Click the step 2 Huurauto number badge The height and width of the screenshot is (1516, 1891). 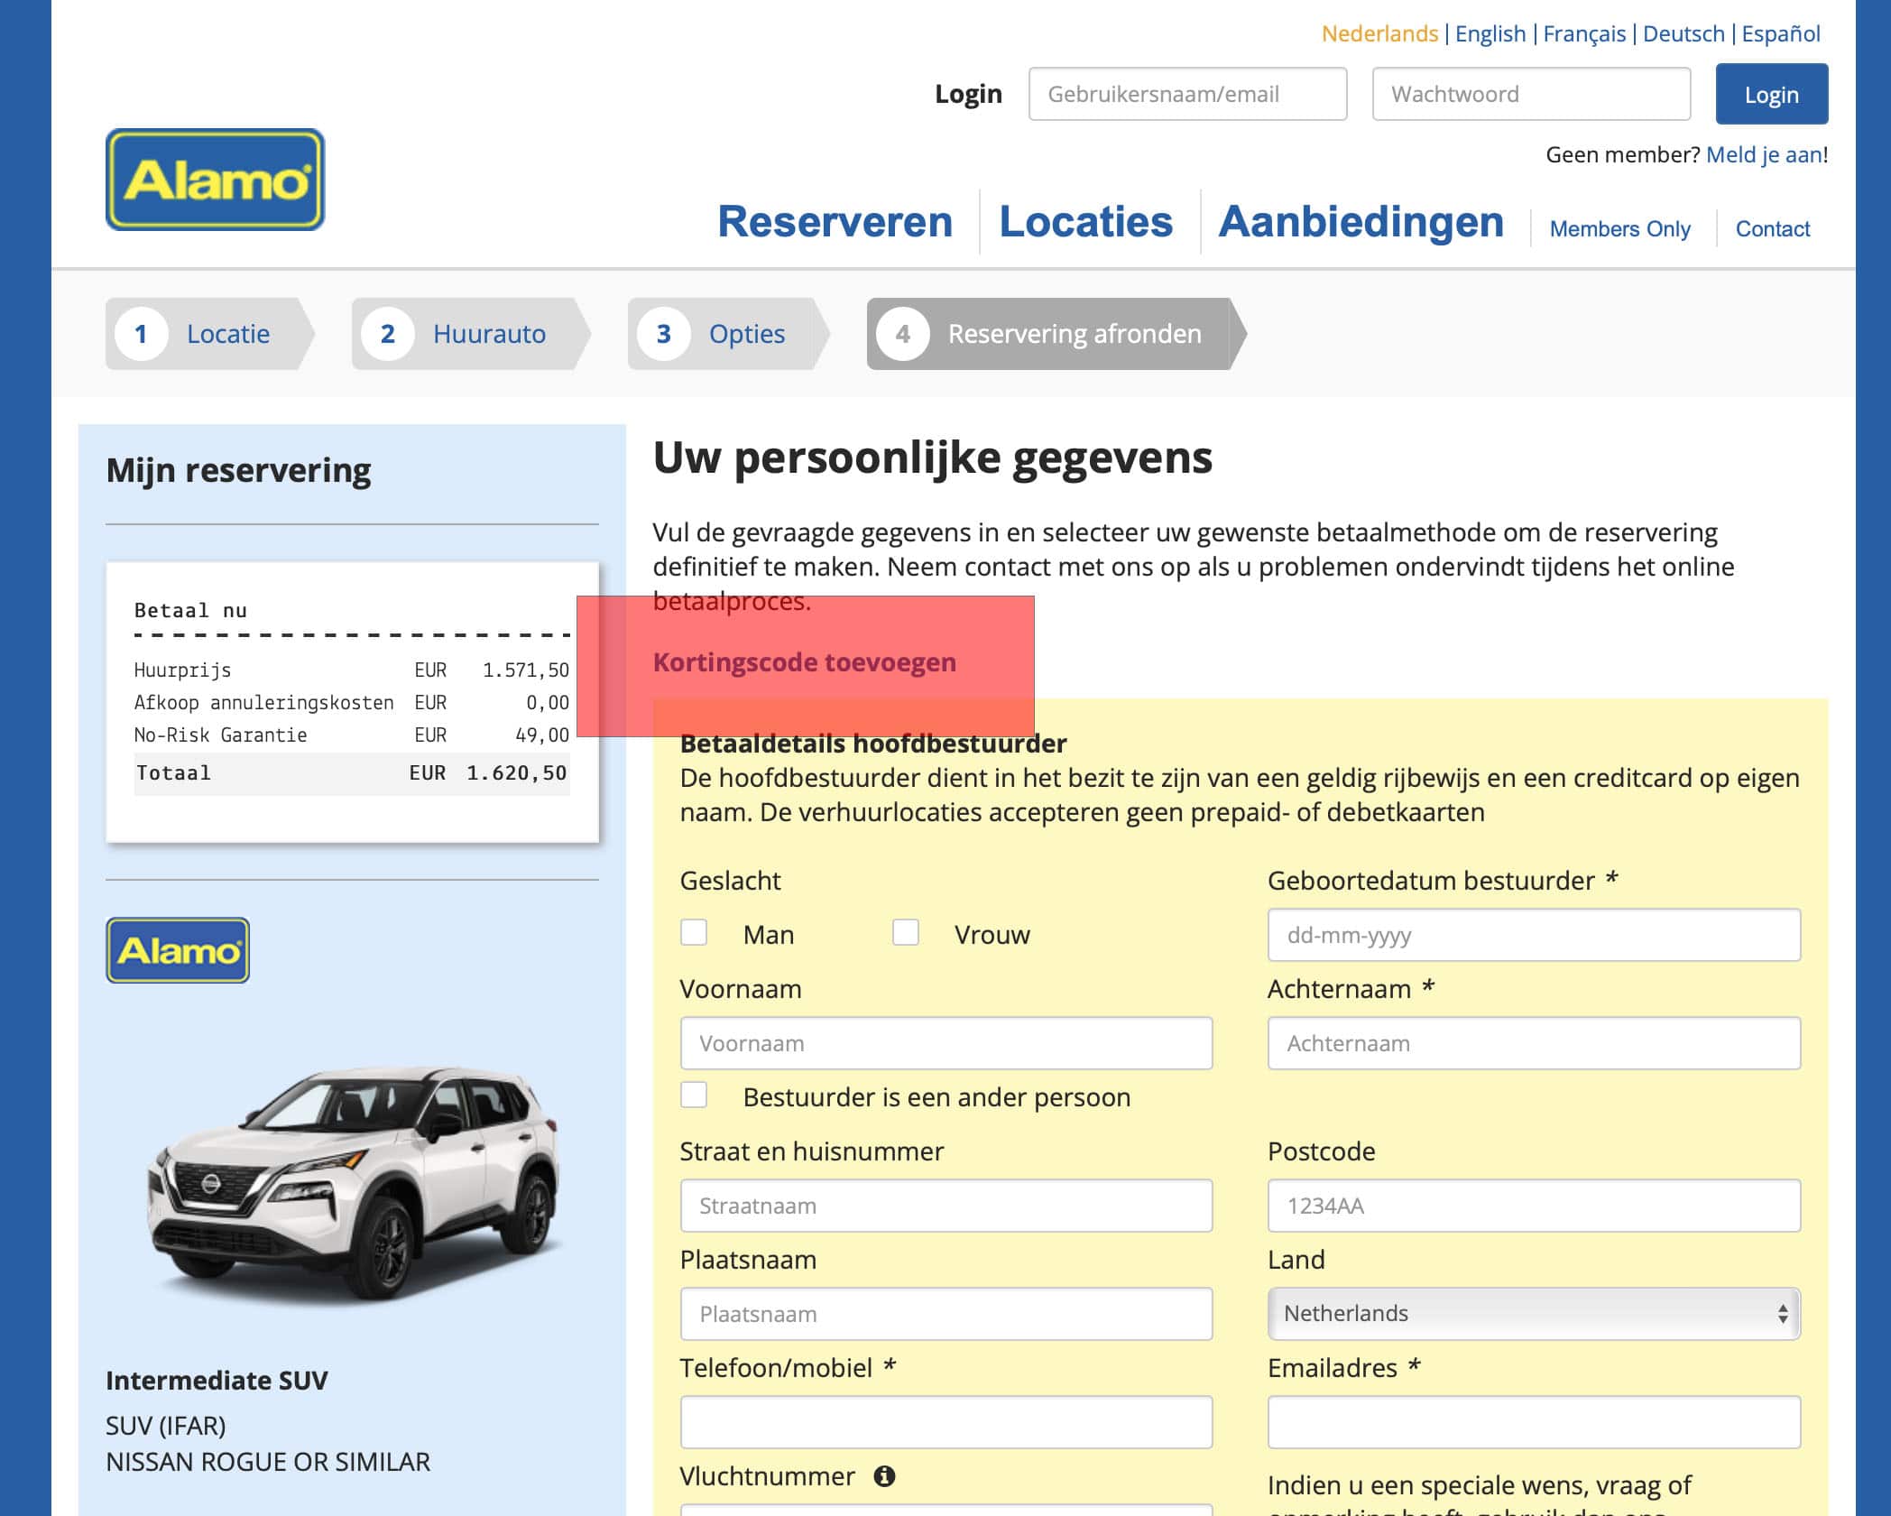pyautogui.click(x=387, y=334)
